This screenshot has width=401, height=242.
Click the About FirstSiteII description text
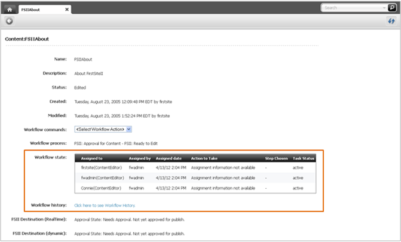tap(88, 73)
